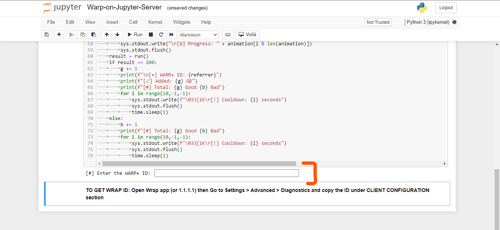500x230 pixels.
Task: Open the File menu
Action: click(x=51, y=22)
